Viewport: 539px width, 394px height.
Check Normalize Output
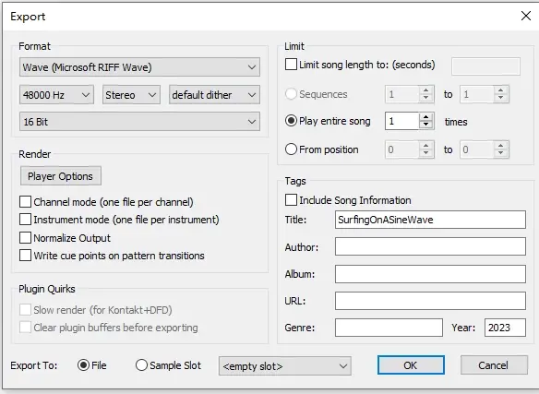(26, 237)
